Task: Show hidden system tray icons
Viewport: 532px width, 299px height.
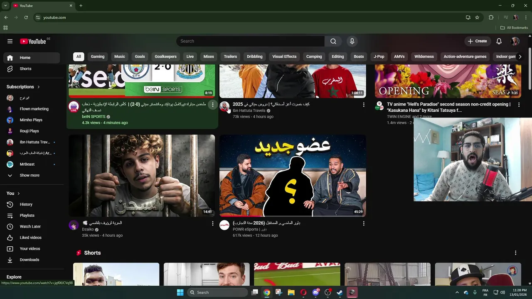Action: 457,292
